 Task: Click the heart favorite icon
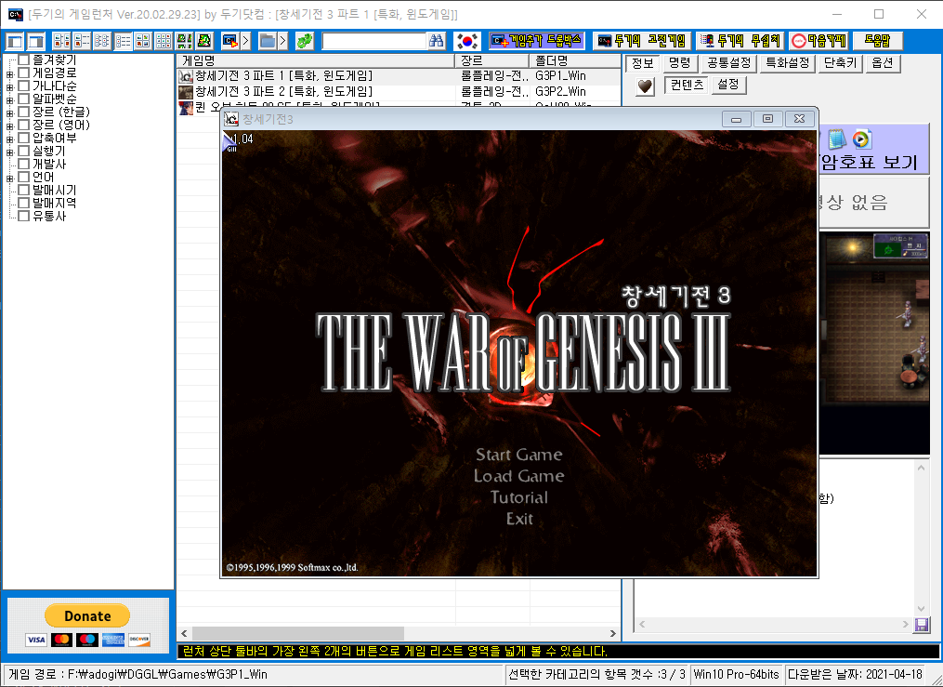645,86
